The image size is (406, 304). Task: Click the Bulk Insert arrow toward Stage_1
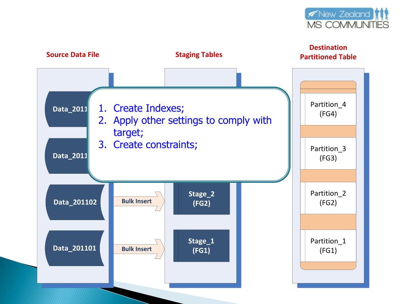[x=139, y=249]
